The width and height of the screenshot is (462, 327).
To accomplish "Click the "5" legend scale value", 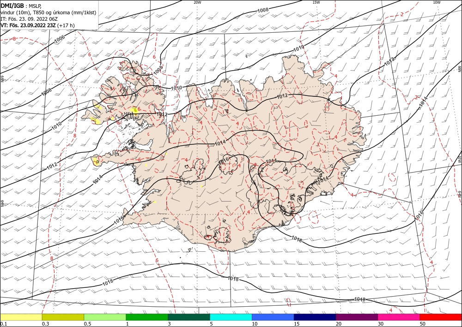I will tap(212, 324).
